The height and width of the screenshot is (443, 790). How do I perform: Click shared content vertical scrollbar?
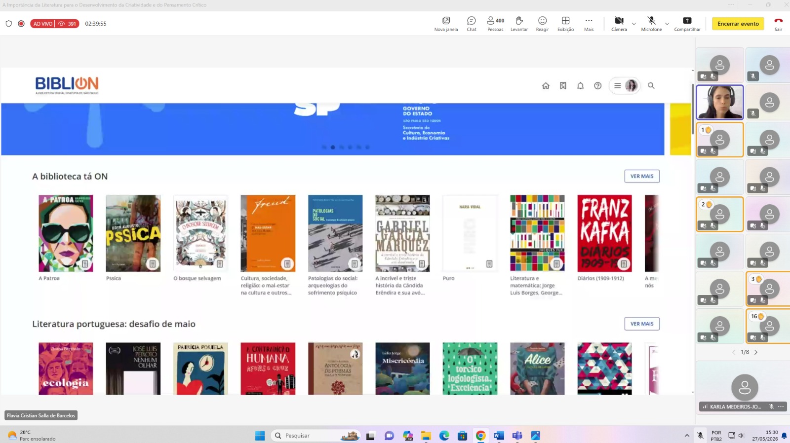(x=693, y=110)
